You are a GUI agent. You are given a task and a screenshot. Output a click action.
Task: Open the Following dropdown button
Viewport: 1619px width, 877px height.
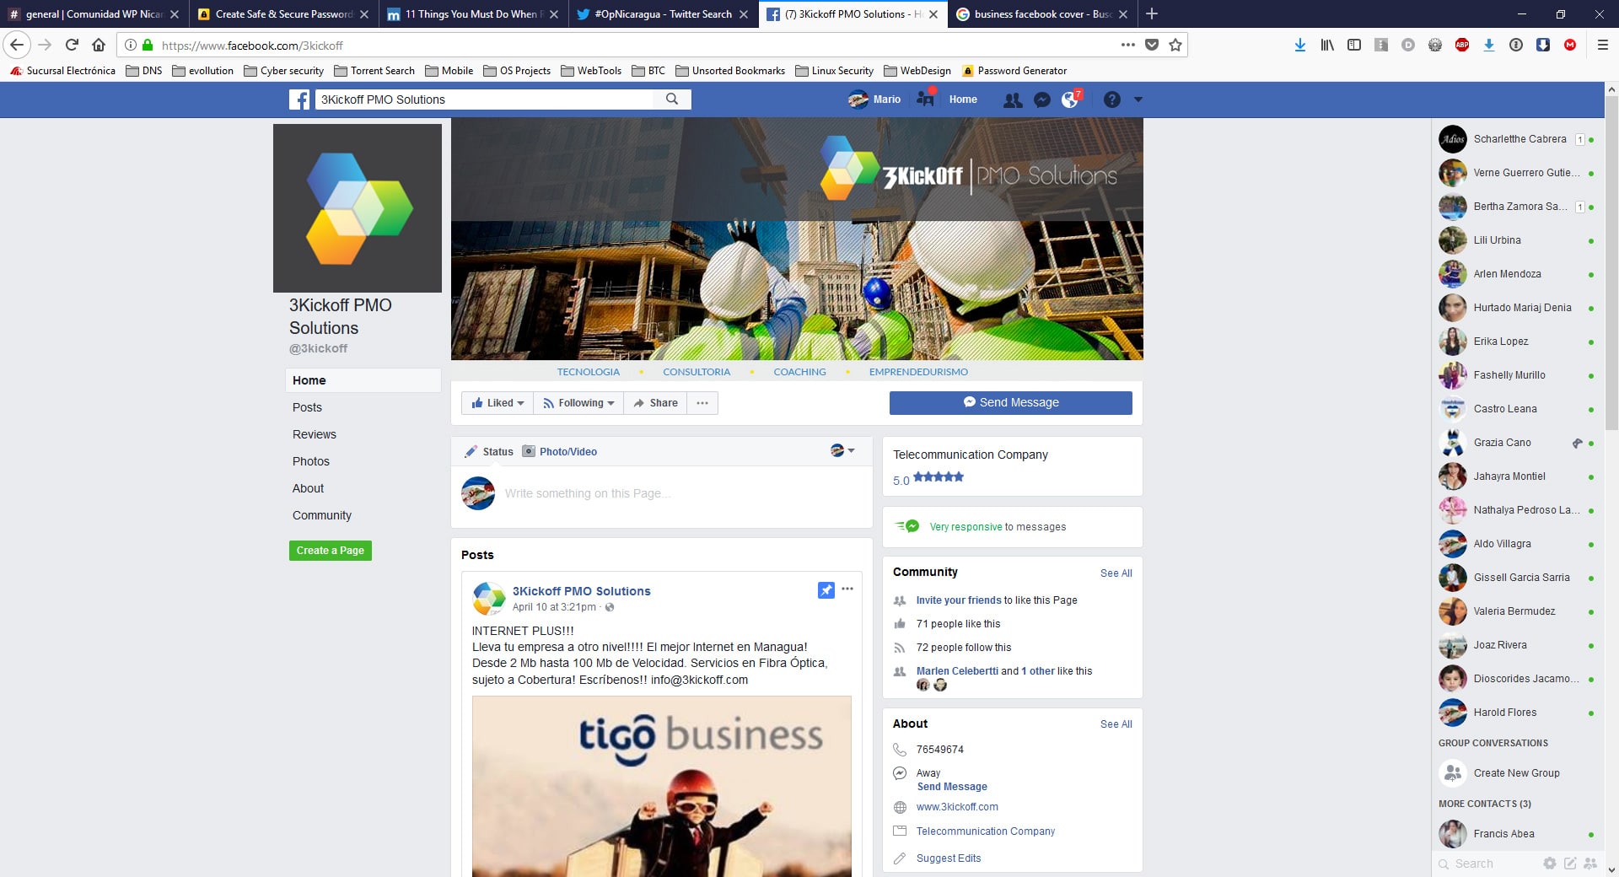pyautogui.click(x=578, y=403)
